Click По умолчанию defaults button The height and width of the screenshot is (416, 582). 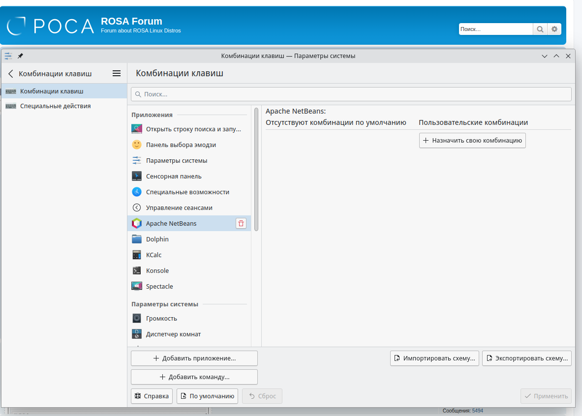(207, 396)
